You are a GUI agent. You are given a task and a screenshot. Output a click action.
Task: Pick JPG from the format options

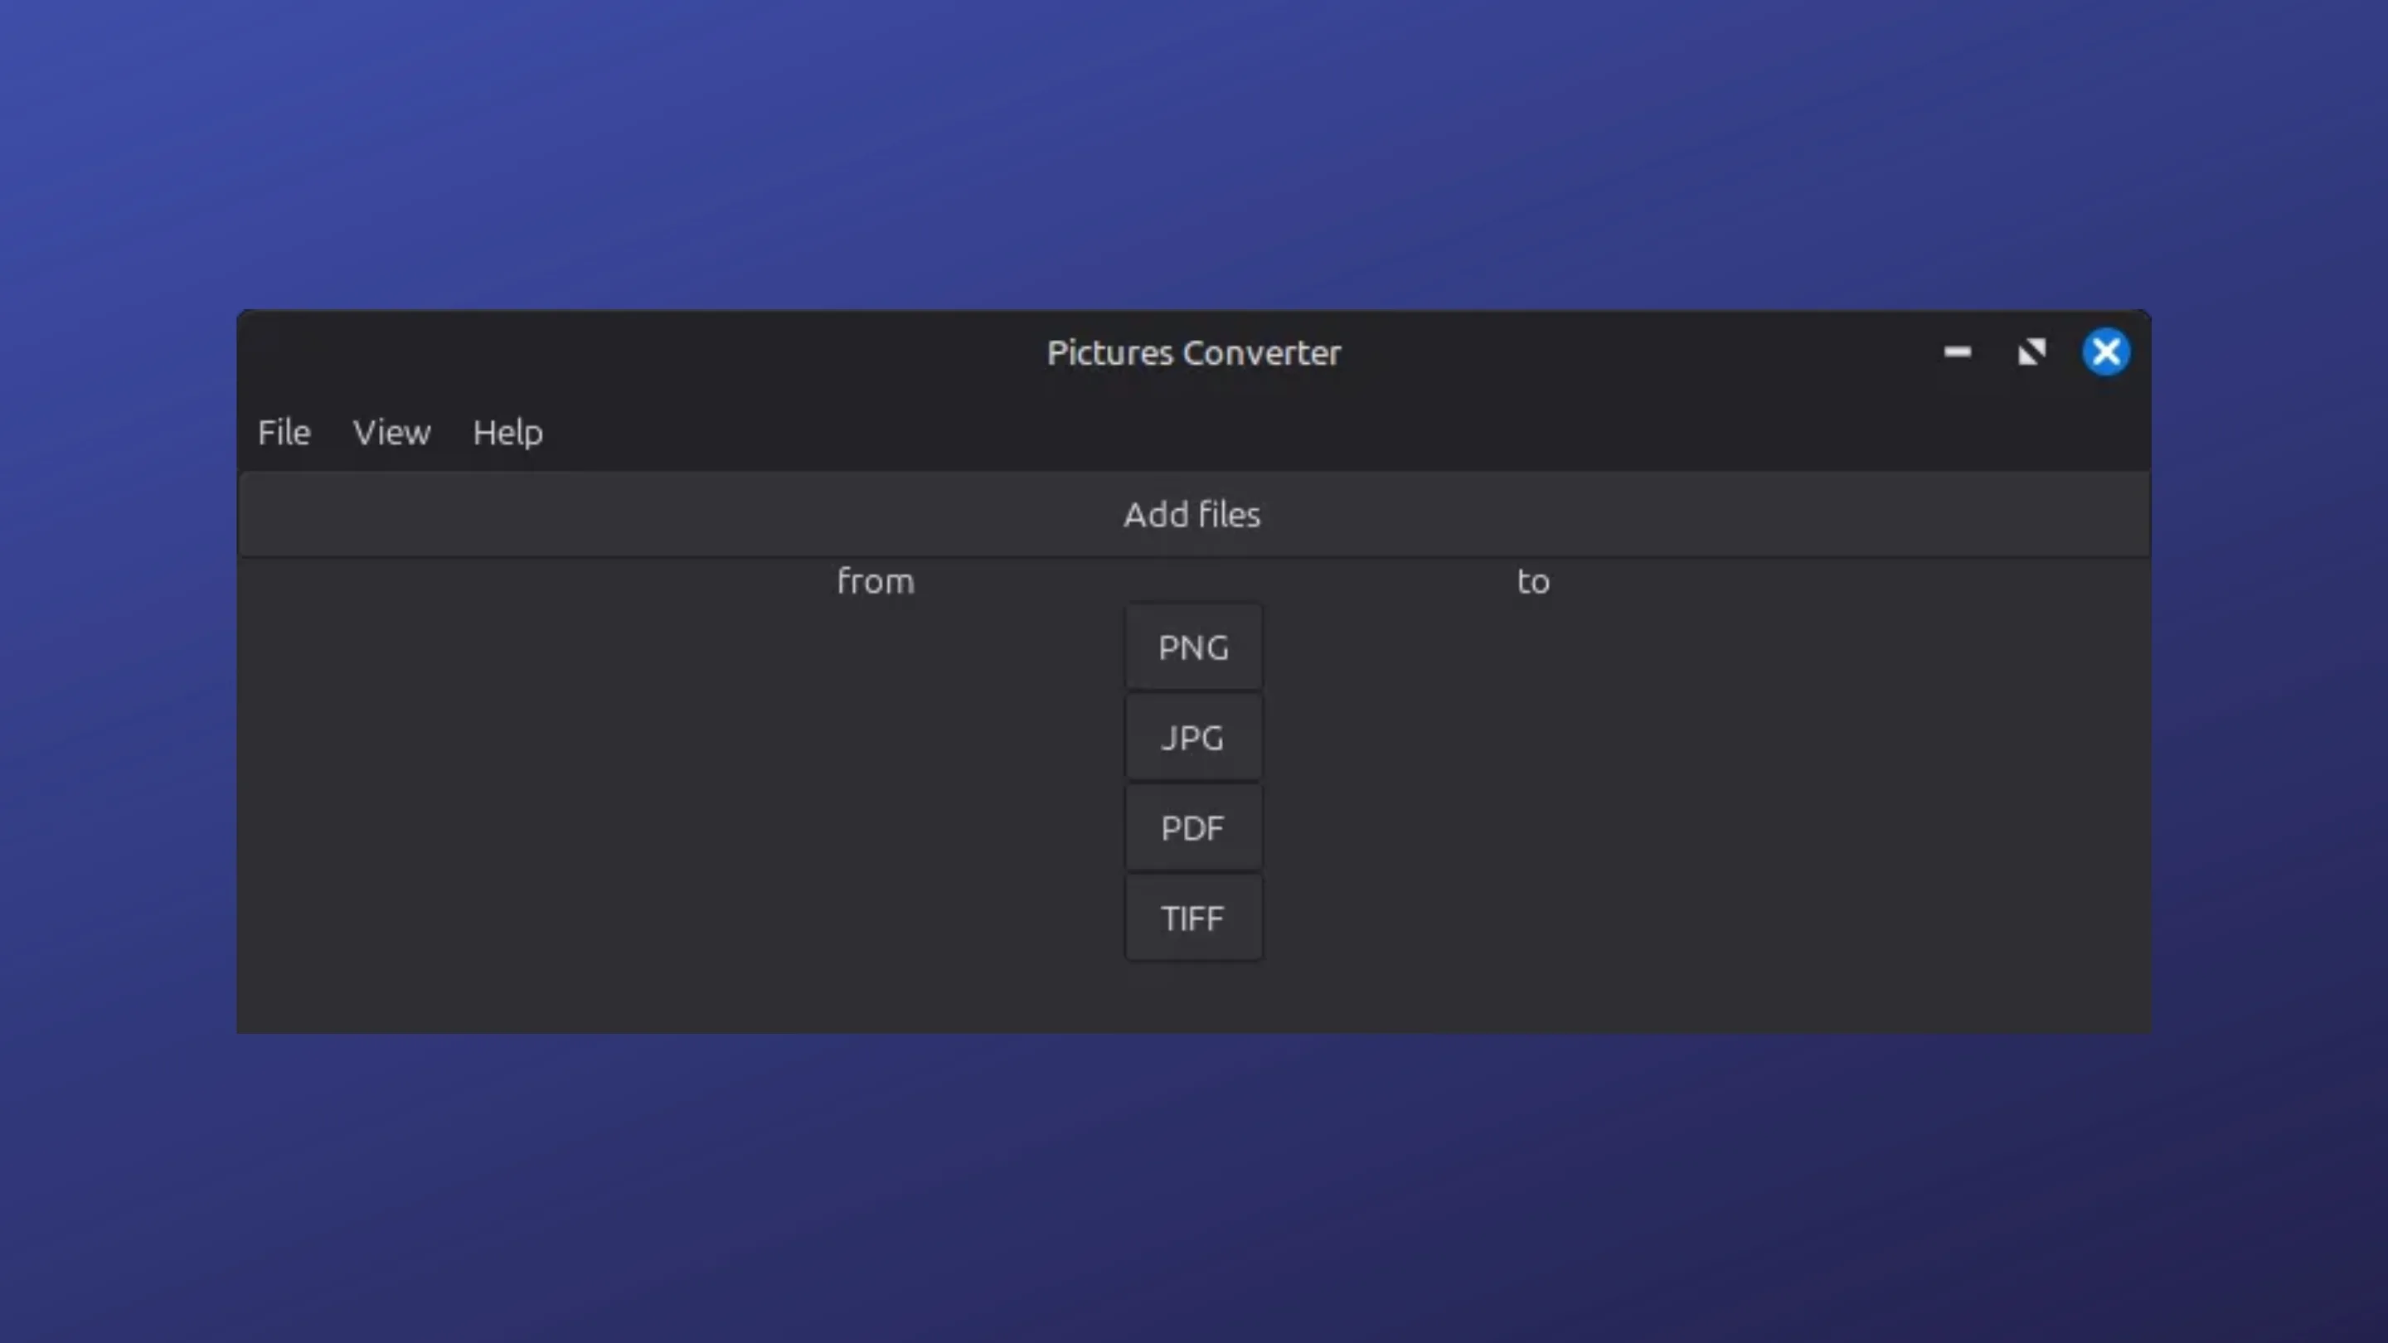(x=1193, y=738)
